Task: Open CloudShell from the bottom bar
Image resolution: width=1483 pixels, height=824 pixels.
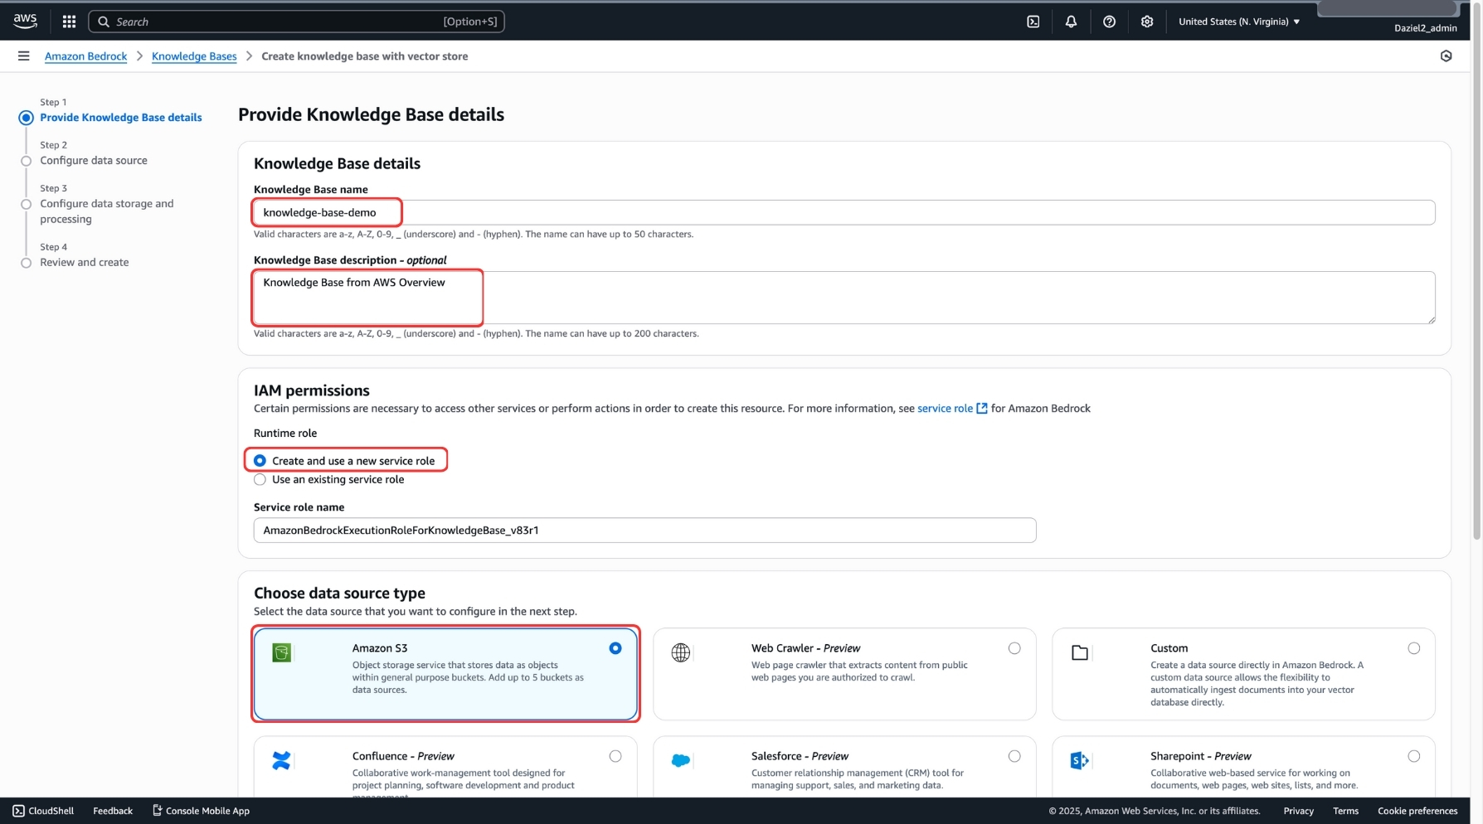Action: [x=41, y=811]
